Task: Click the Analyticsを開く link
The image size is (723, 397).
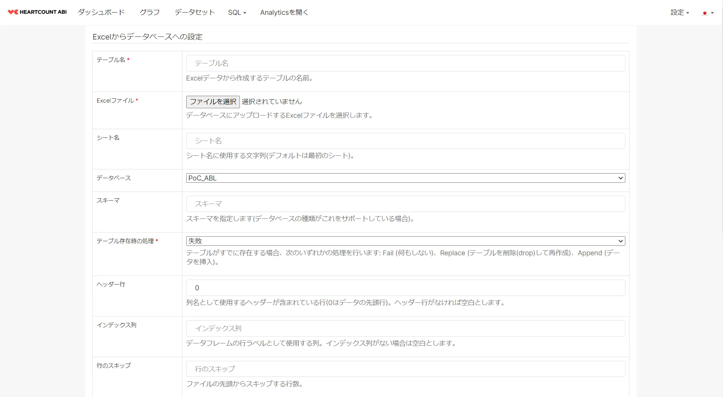Action: pos(284,13)
